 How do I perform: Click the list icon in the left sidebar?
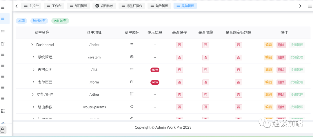3,31
